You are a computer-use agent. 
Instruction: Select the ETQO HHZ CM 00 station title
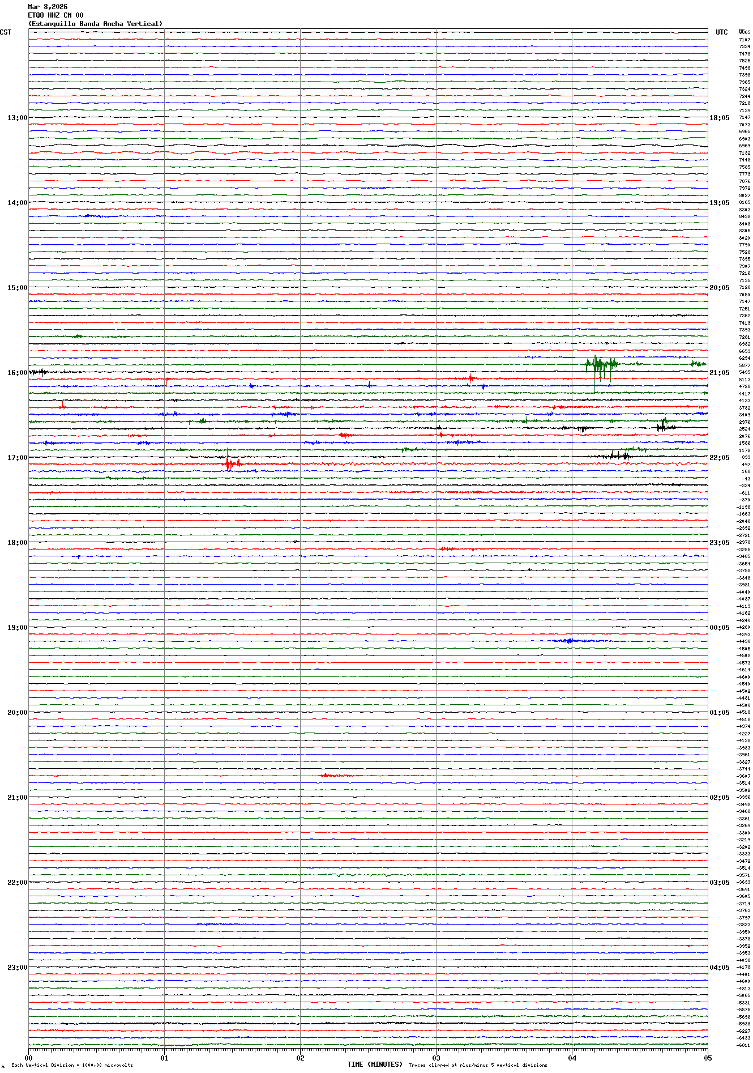[55, 15]
